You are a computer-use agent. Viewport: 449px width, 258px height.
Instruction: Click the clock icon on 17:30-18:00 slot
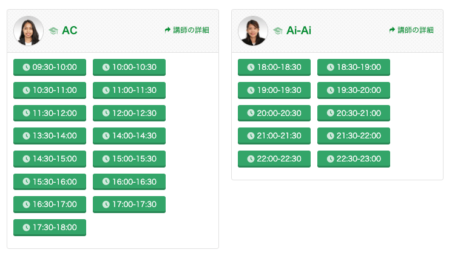(x=26, y=228)
